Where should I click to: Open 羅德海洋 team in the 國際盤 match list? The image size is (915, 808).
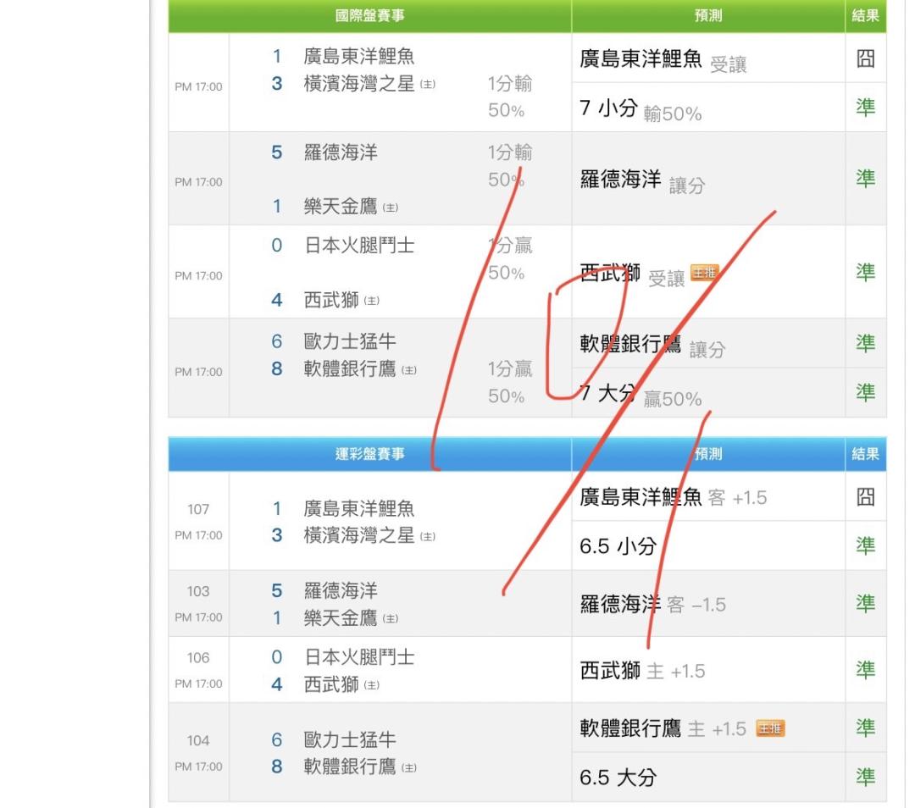[x=341, y=152]
